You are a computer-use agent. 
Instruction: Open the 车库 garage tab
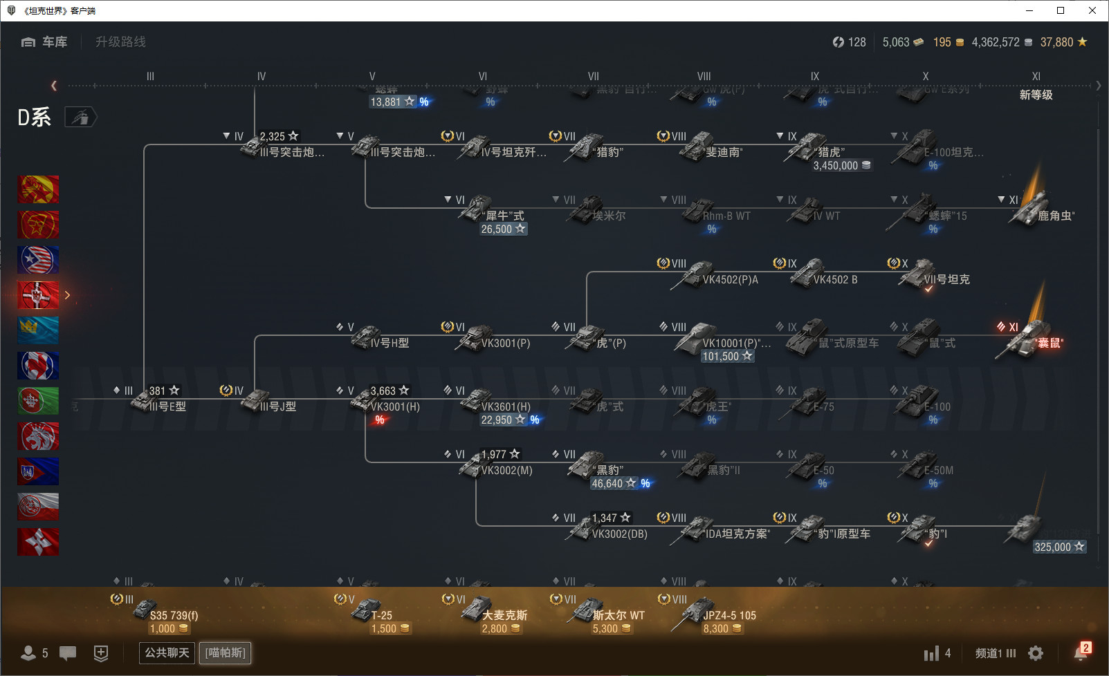tap(44, 42)
